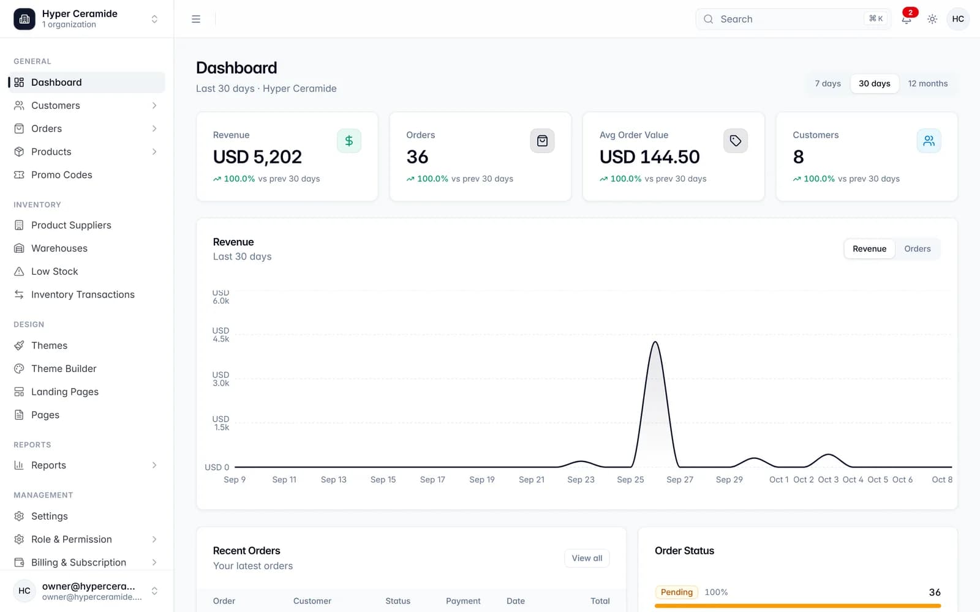This screenshot has height=612, width=980.
Task: Click the Warehouses icon in sidebar
Action: point(19,248)
